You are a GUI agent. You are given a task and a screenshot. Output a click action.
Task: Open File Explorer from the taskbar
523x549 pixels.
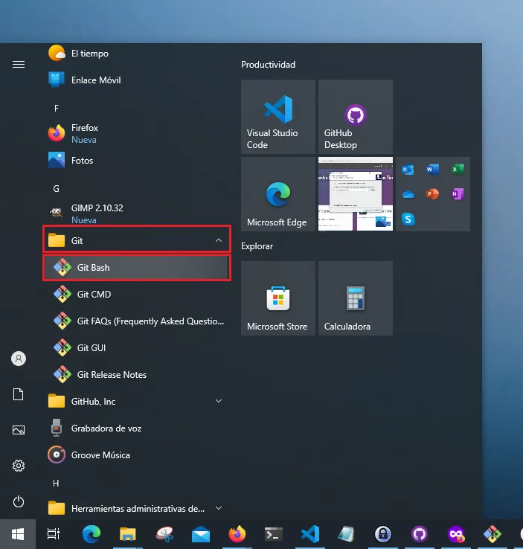pos(128,534)
